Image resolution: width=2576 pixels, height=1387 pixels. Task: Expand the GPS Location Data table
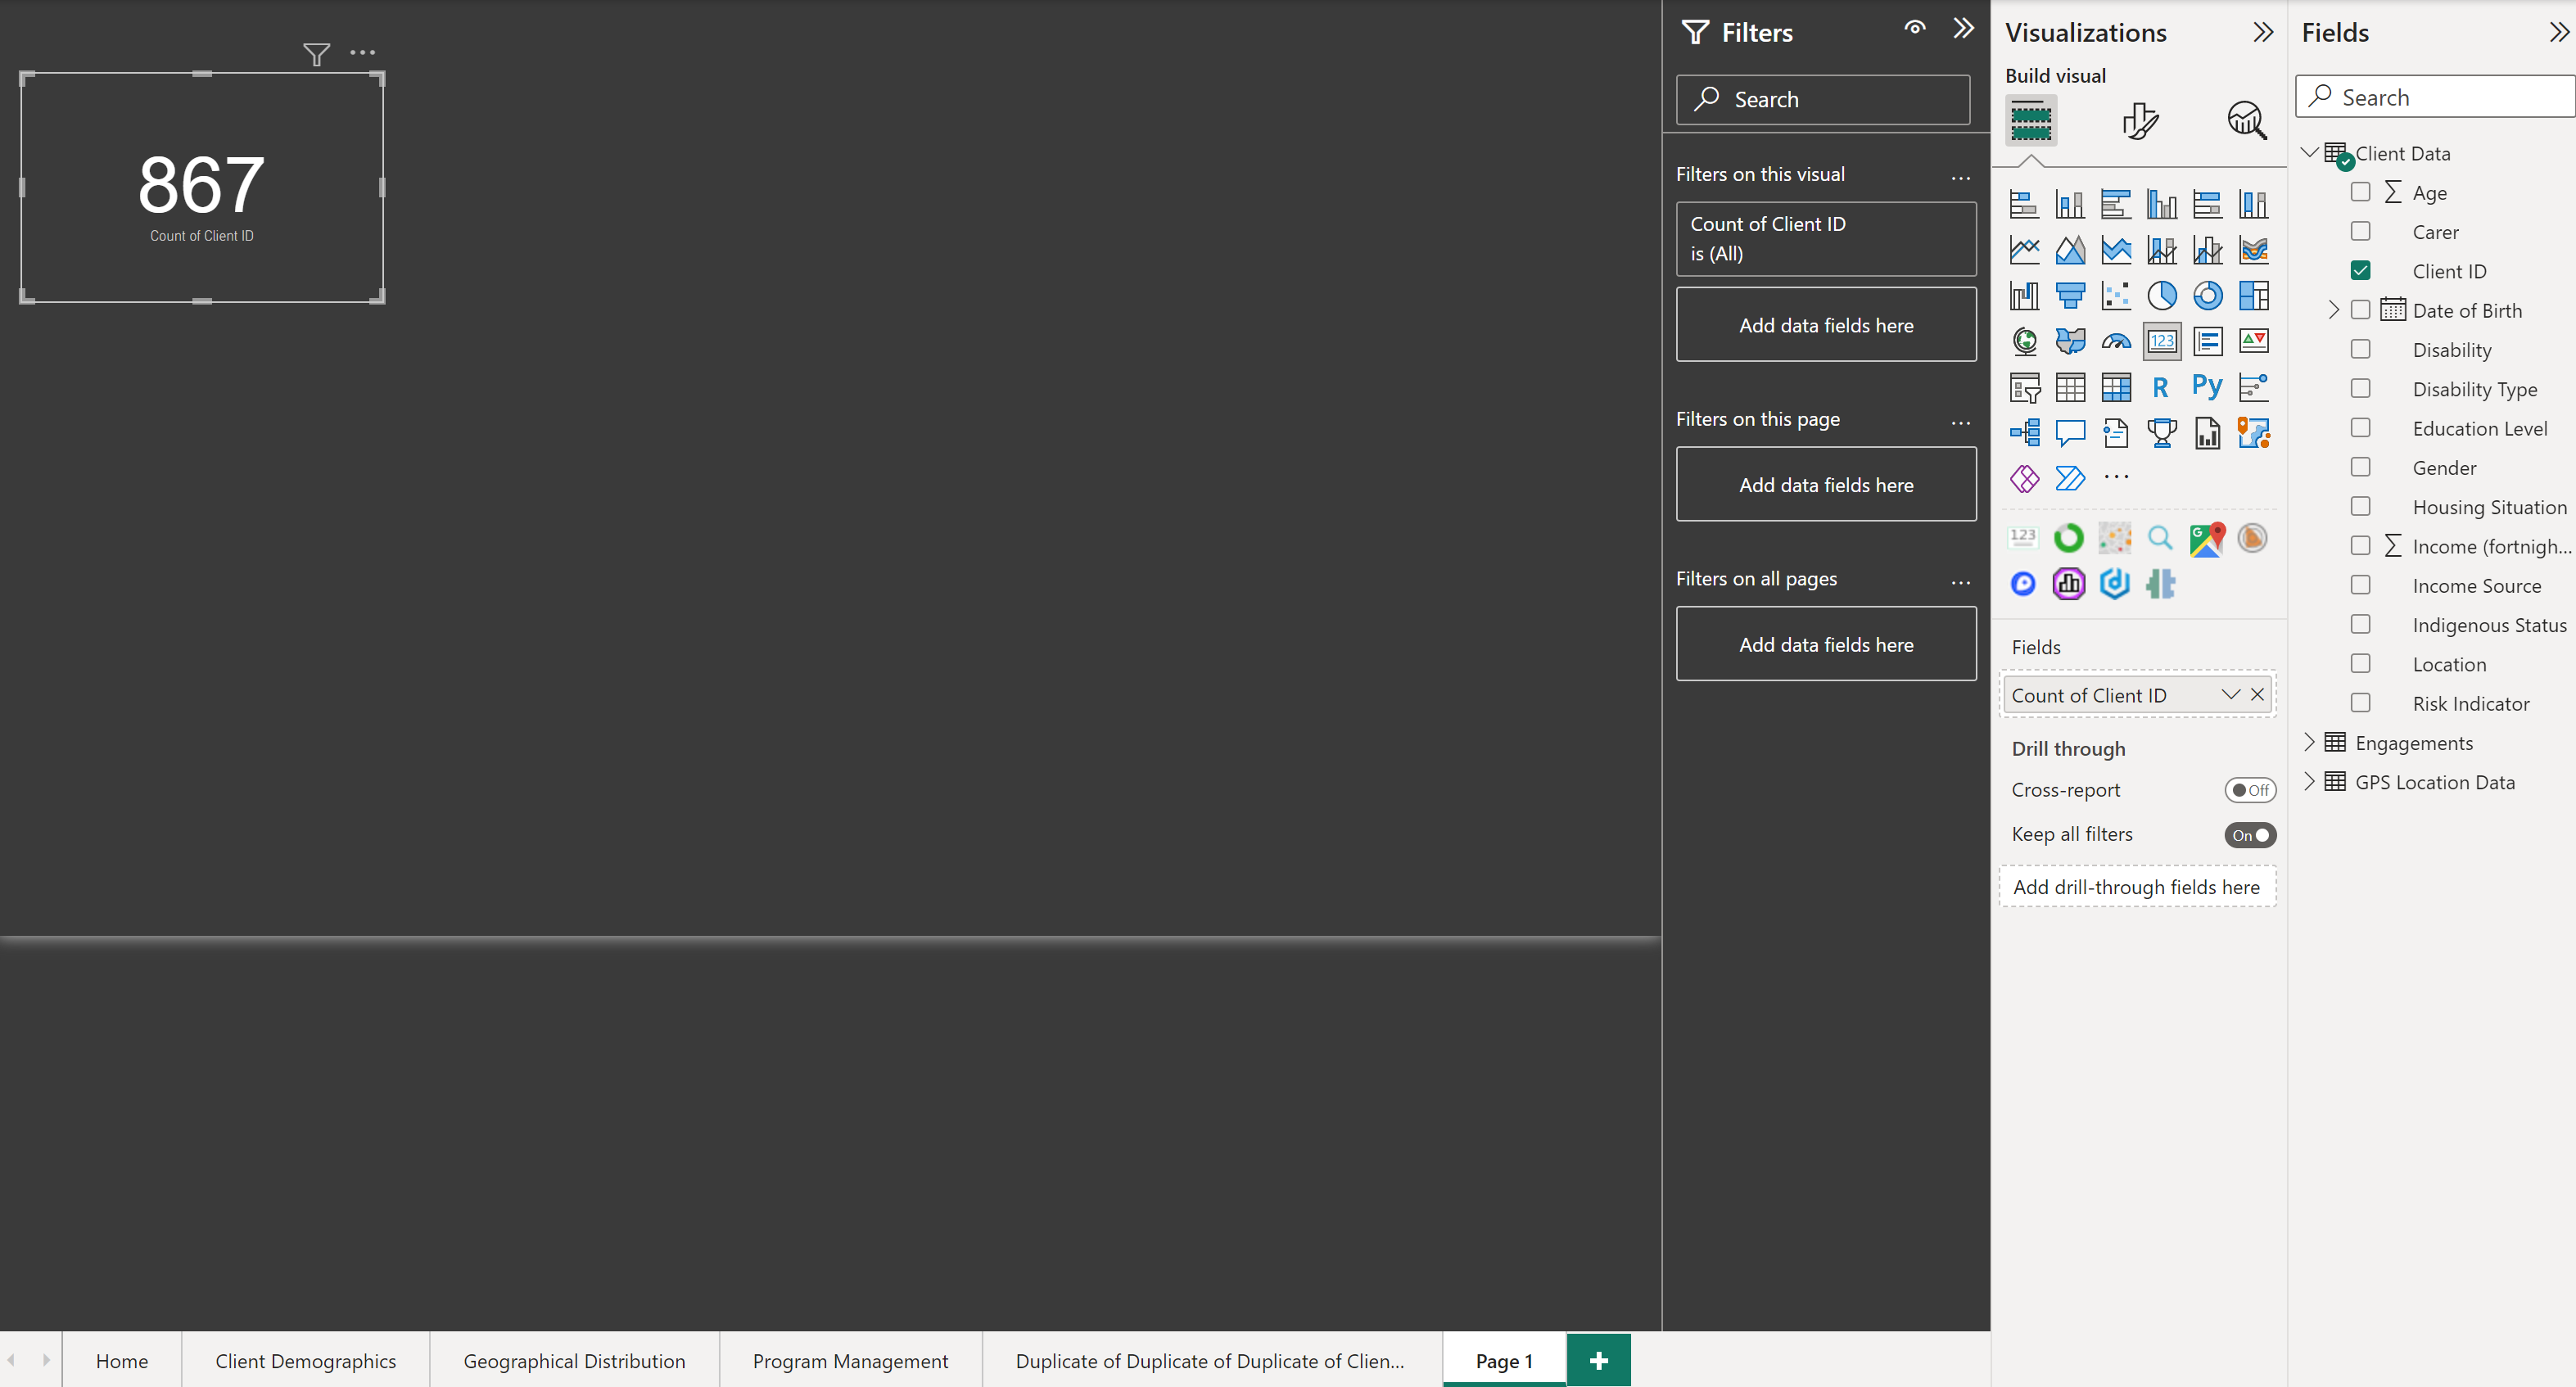tap(2309, 781)
